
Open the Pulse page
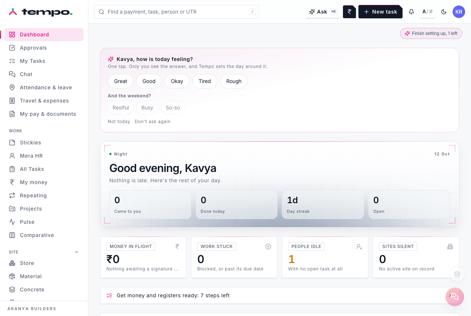44,222
